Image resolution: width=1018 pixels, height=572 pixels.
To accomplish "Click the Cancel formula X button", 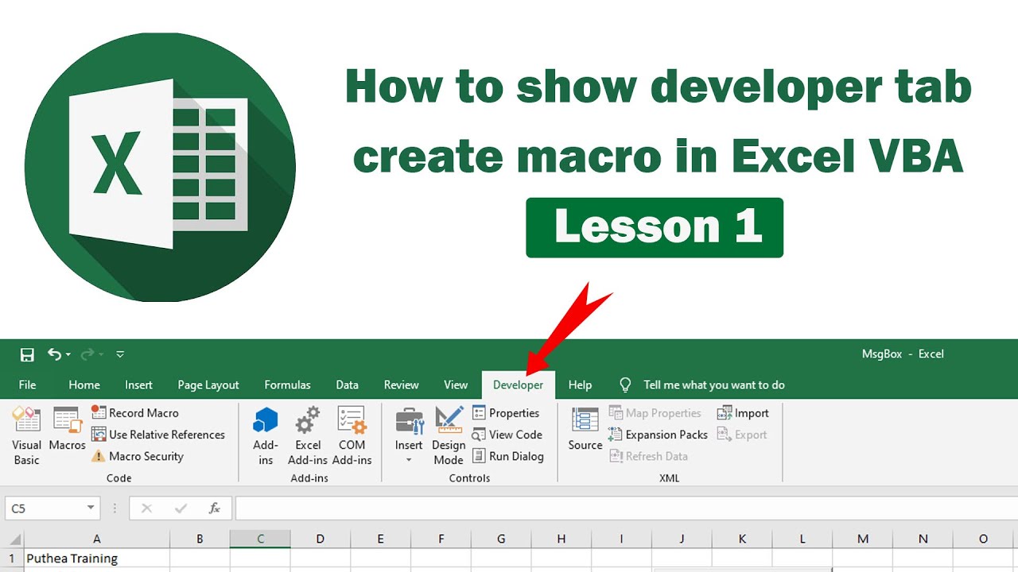I will pos(146,508).
